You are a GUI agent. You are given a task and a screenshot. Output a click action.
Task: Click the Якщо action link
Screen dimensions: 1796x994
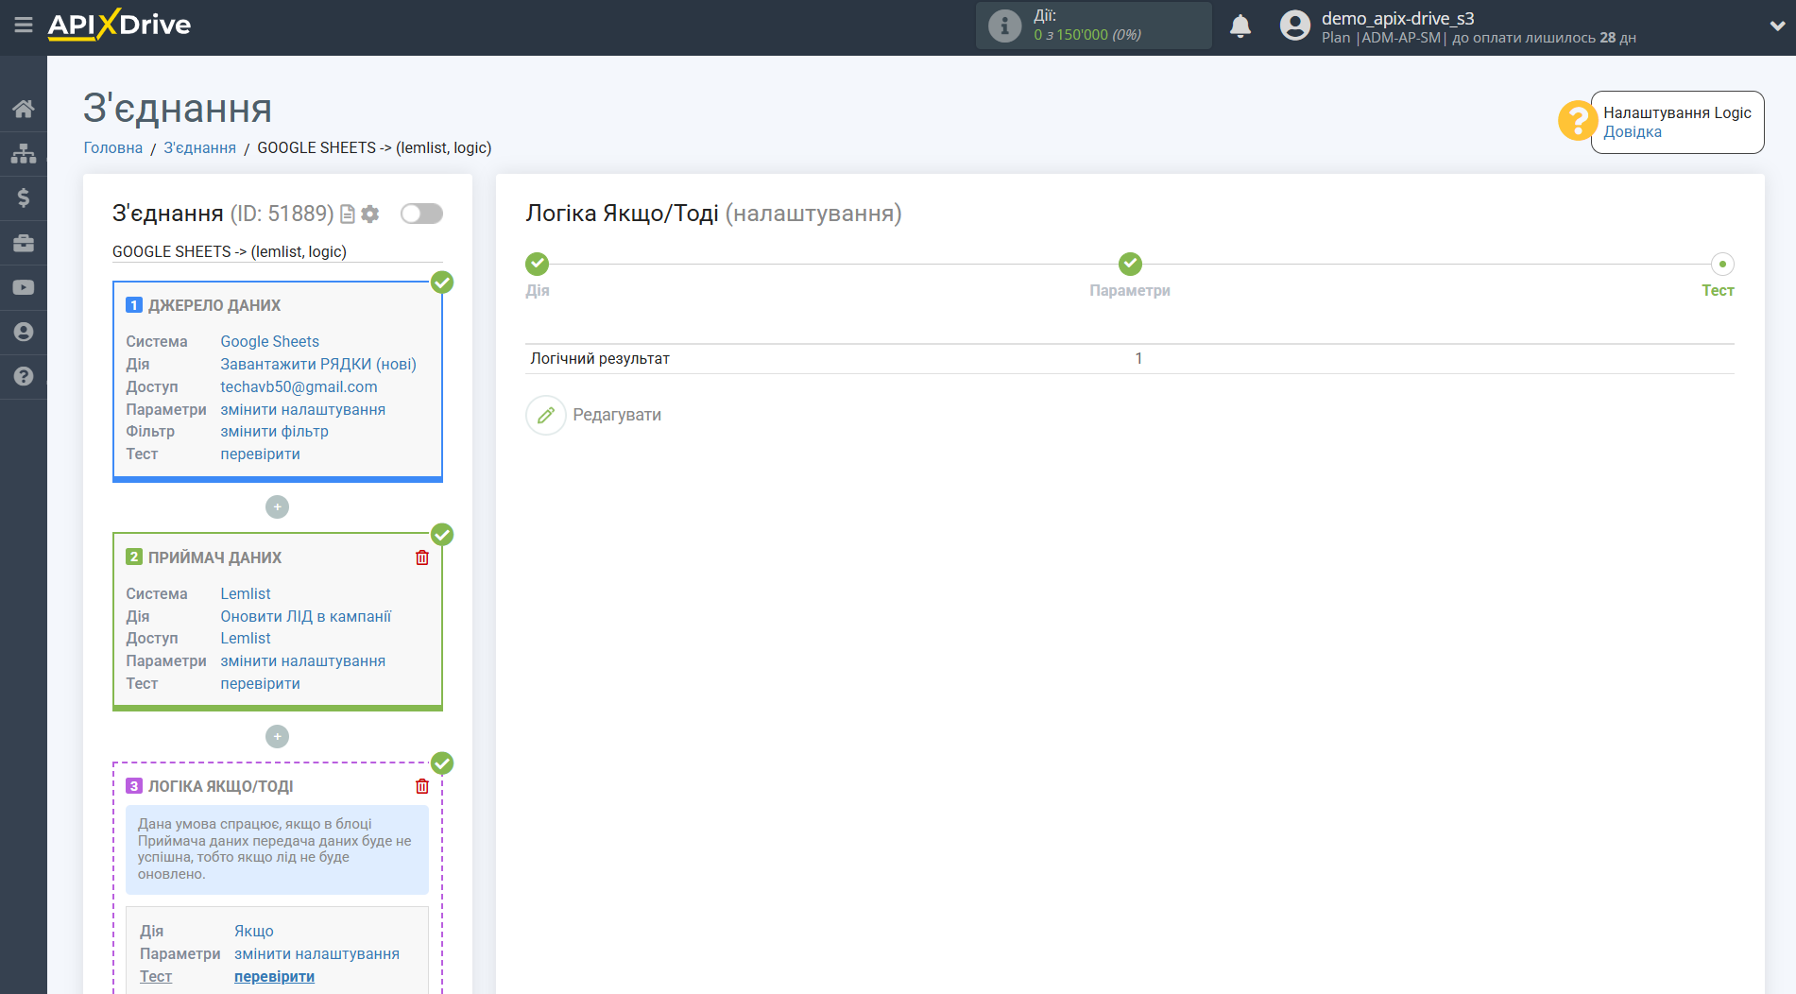tap(254, 932)
